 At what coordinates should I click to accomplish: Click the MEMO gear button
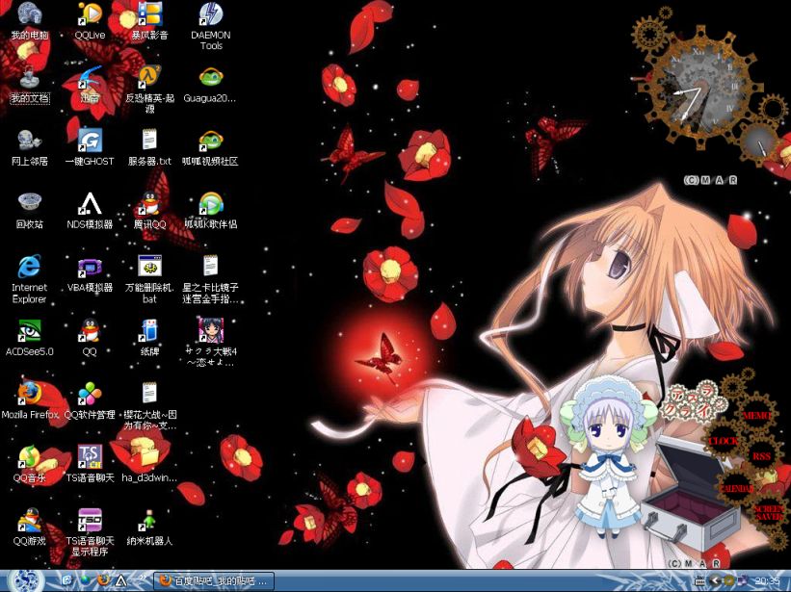point(755,415)
